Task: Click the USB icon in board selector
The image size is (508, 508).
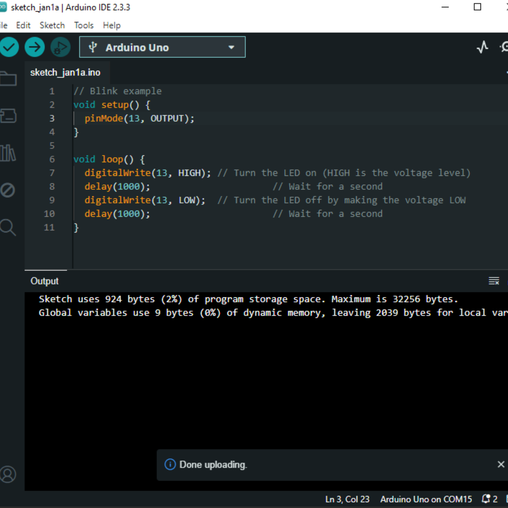Action: coord(92,47)
